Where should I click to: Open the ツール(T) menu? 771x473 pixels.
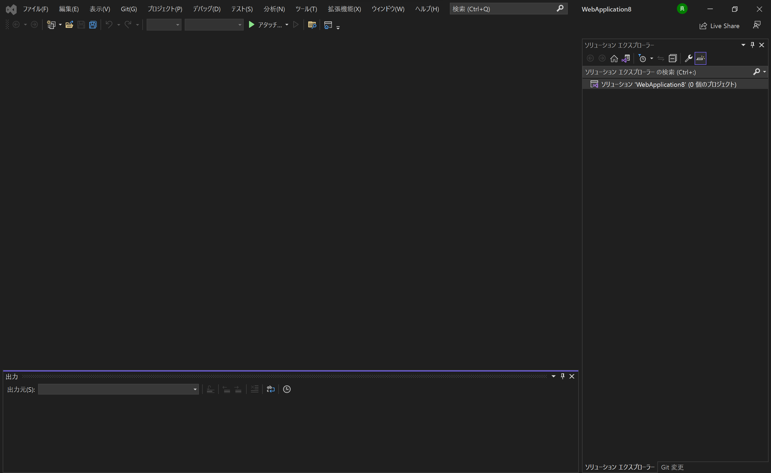click(x=306, y=9)
